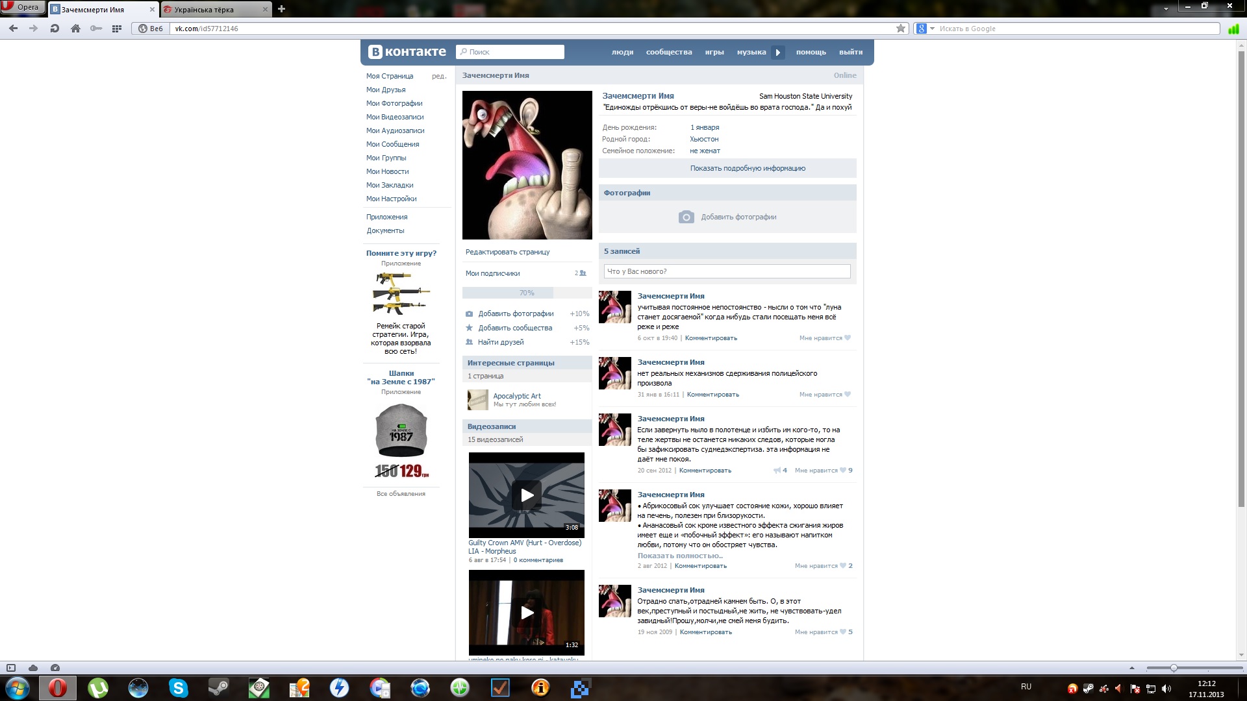
Task: Open игры in the VK header
Action: [x=714, y=52]
